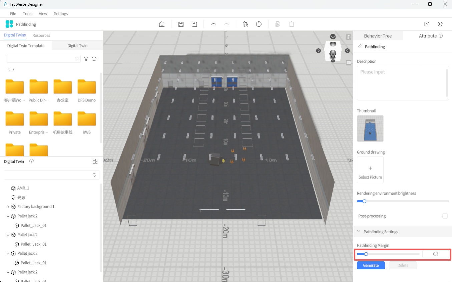The width and height of the screenshot is (452, 282).
Task: Click the Pathfinding Margin value field showing 0.3
Action: tap(436, 254)
